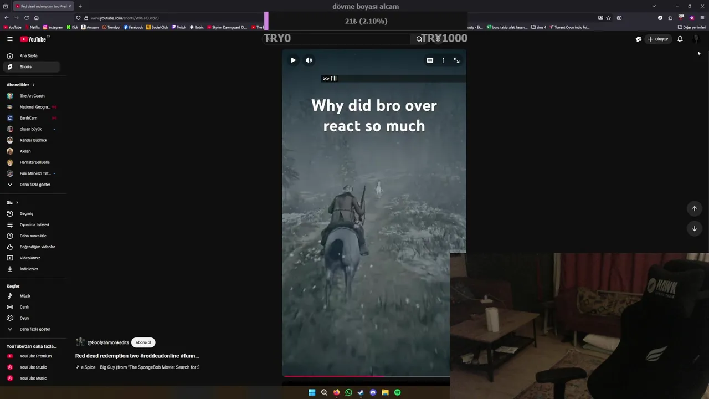Select Shorts in the sidebar
Screen dimensions: 709x399
click(x=32, y=66)
